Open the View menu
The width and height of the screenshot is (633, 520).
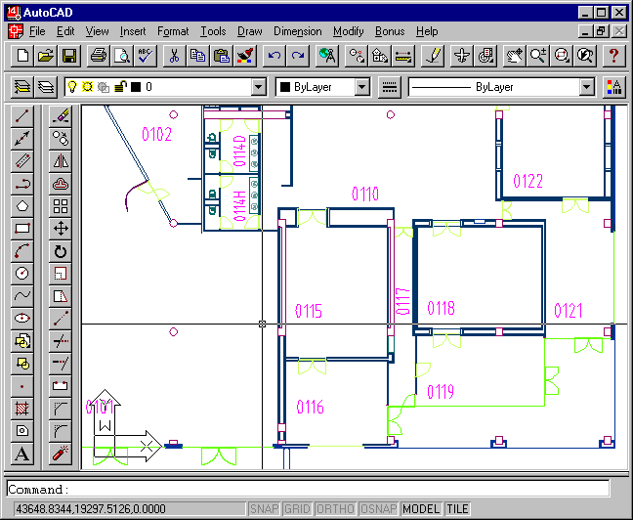point(97,31)
